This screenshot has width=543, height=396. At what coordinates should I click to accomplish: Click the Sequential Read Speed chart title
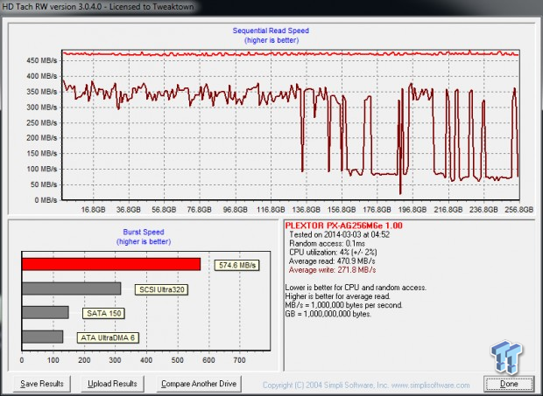tap(271, 31)
